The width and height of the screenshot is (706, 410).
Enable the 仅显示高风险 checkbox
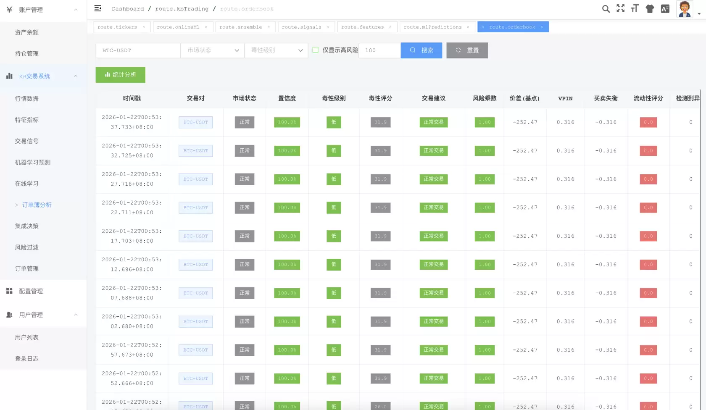[x=316, y=50]
